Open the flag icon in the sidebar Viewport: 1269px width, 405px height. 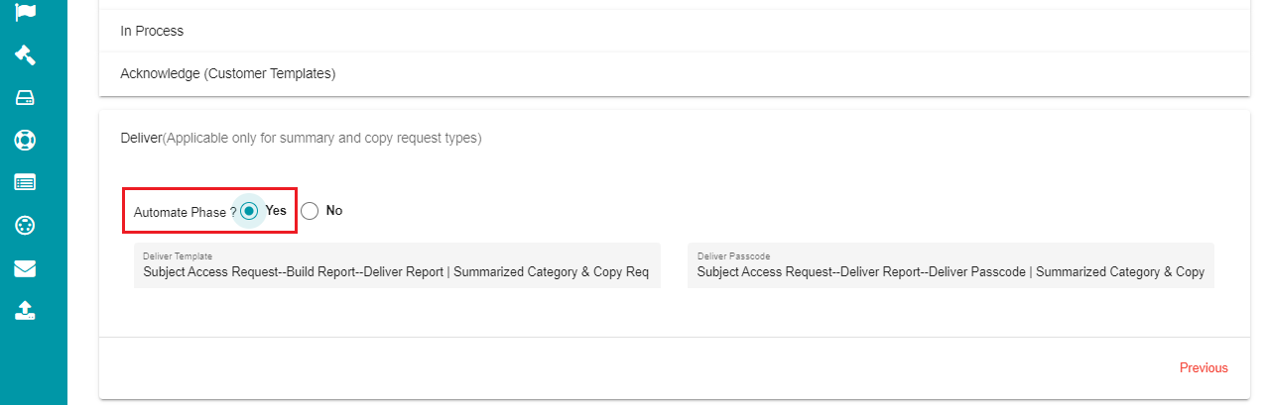click(x=26, y=11)
